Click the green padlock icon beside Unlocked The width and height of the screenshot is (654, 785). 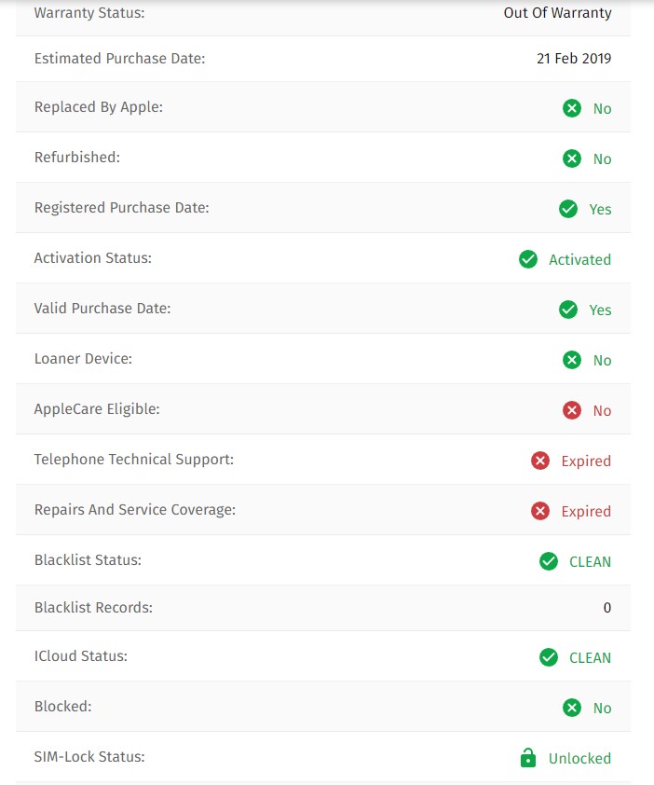(x=528, y=757)
